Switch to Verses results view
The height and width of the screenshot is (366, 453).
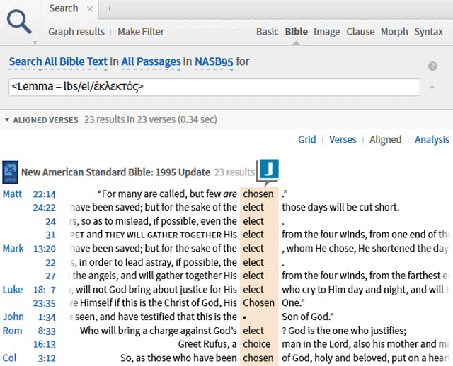[343, 140]
